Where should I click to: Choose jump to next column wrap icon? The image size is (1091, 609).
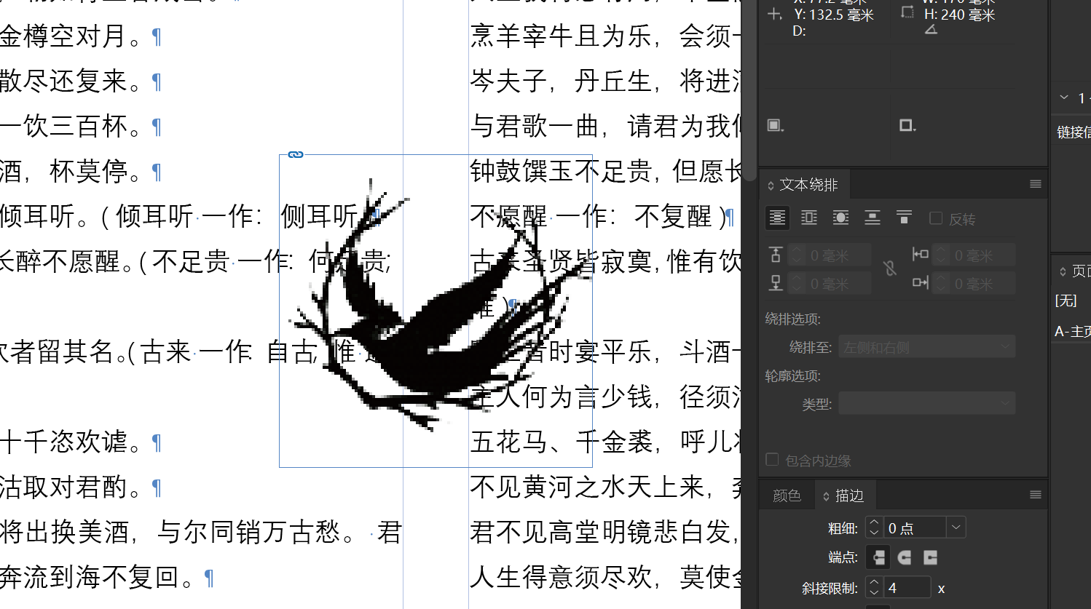904,218
